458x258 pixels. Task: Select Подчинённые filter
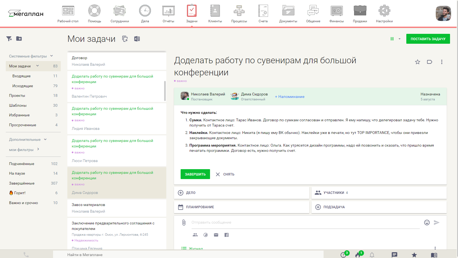pos(33,164)
